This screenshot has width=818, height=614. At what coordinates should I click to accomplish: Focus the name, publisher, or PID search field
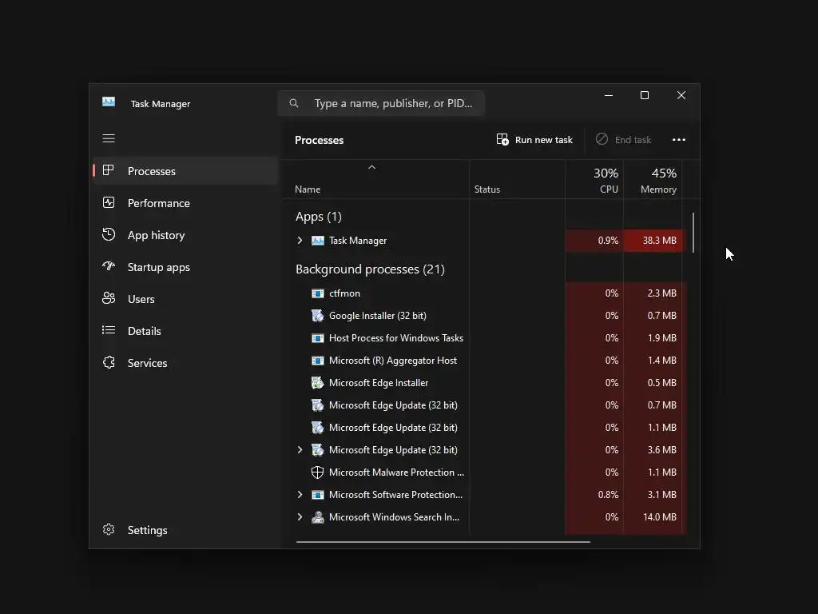pos(381,103)
